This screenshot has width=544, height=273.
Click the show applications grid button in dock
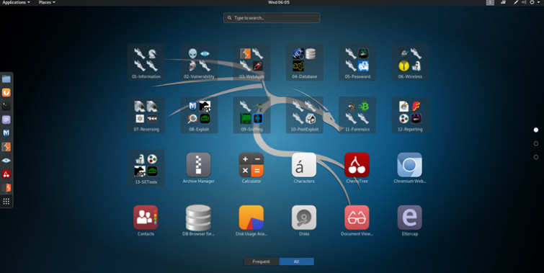(x=6, y=201)
